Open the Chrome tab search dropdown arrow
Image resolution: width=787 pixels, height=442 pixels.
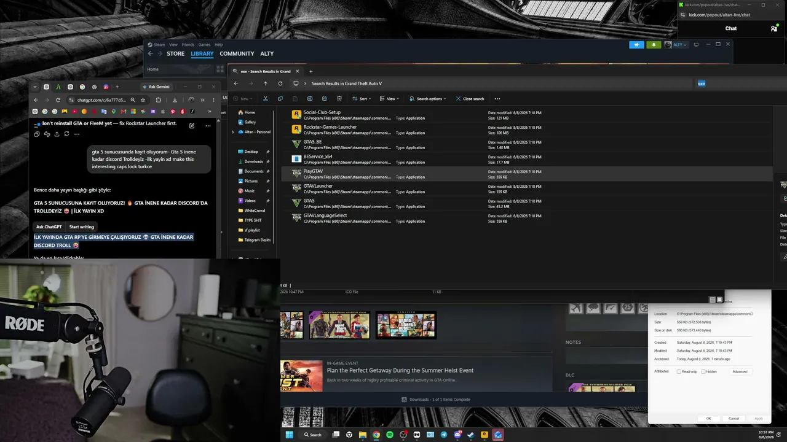(x=35, y=87)
